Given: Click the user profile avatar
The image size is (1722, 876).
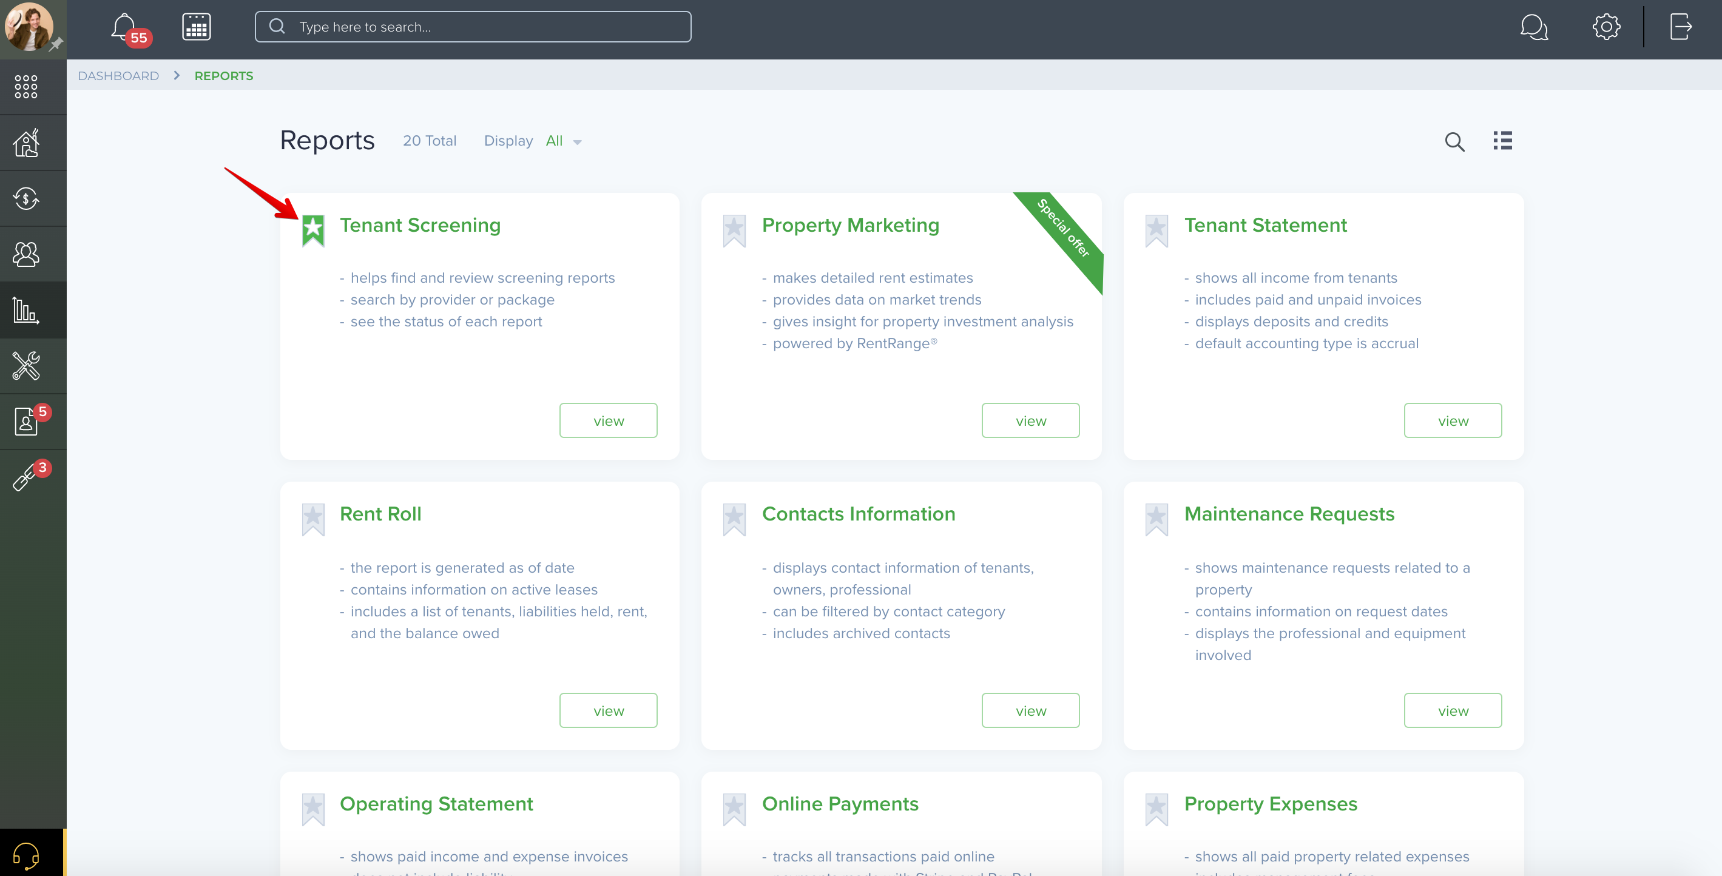Looking at the screenshot, I should (28, 27).
